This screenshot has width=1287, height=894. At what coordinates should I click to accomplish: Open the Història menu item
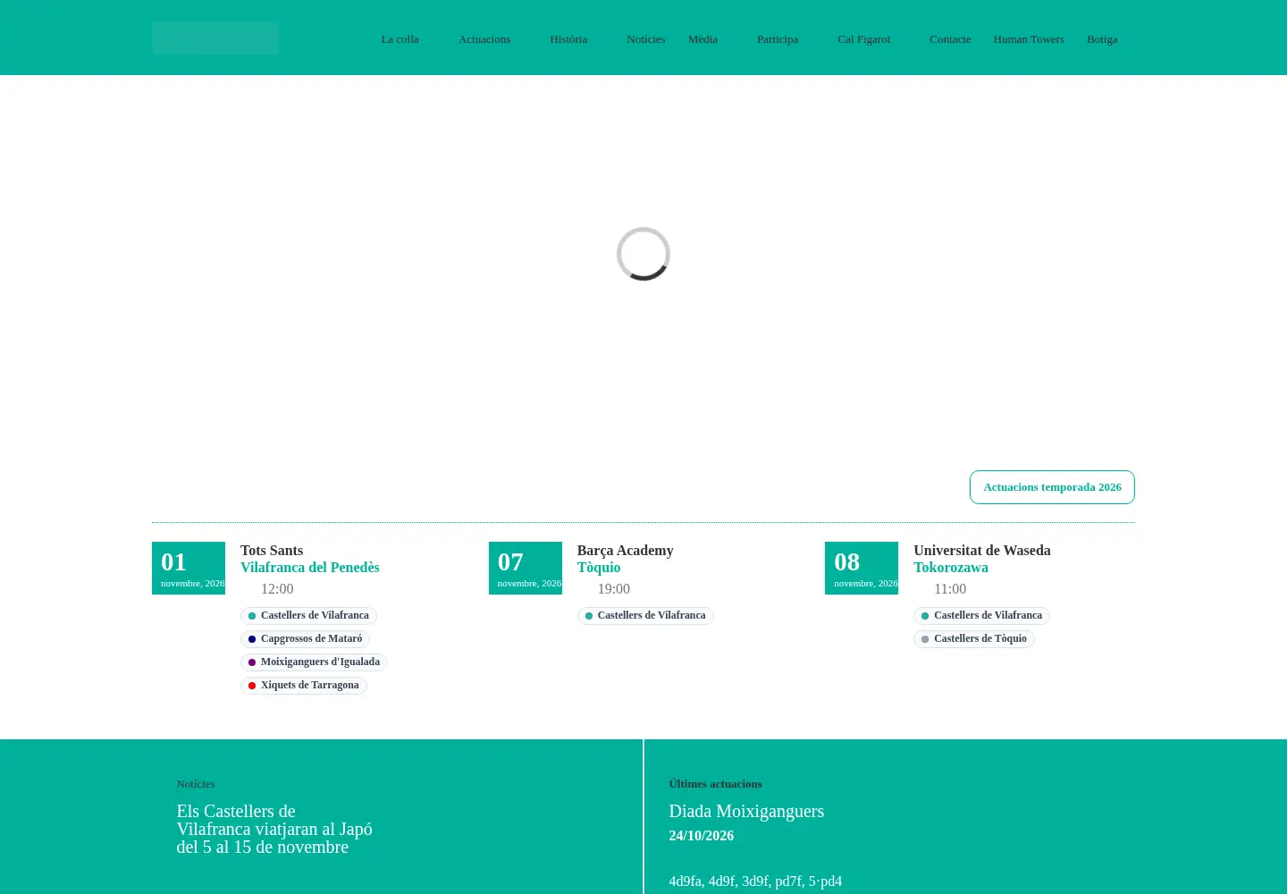[568, 39]
